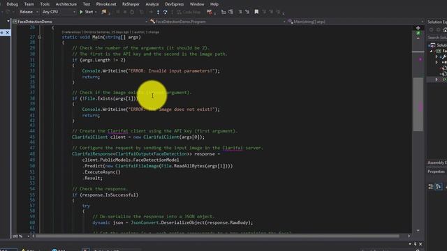Click the pin icon of the bottom tool window
This screenshot has height=251, width=447.
[415, 244]
